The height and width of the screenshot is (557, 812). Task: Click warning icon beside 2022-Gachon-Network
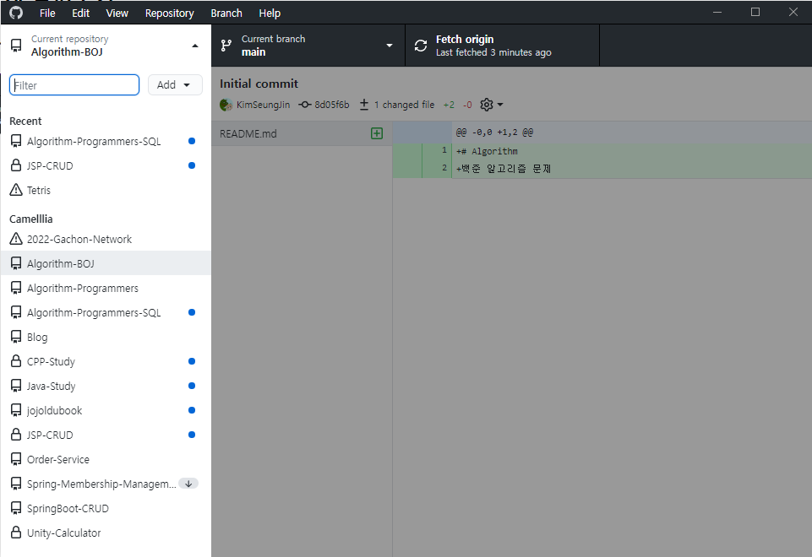coord(16,239)
